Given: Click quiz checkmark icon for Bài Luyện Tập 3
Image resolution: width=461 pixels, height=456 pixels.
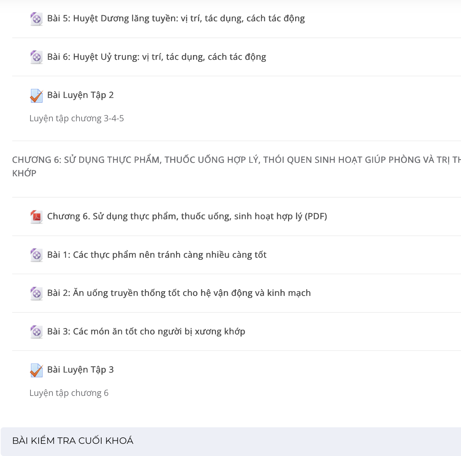Looking at the screenshot, I should [x=36, y=370].
